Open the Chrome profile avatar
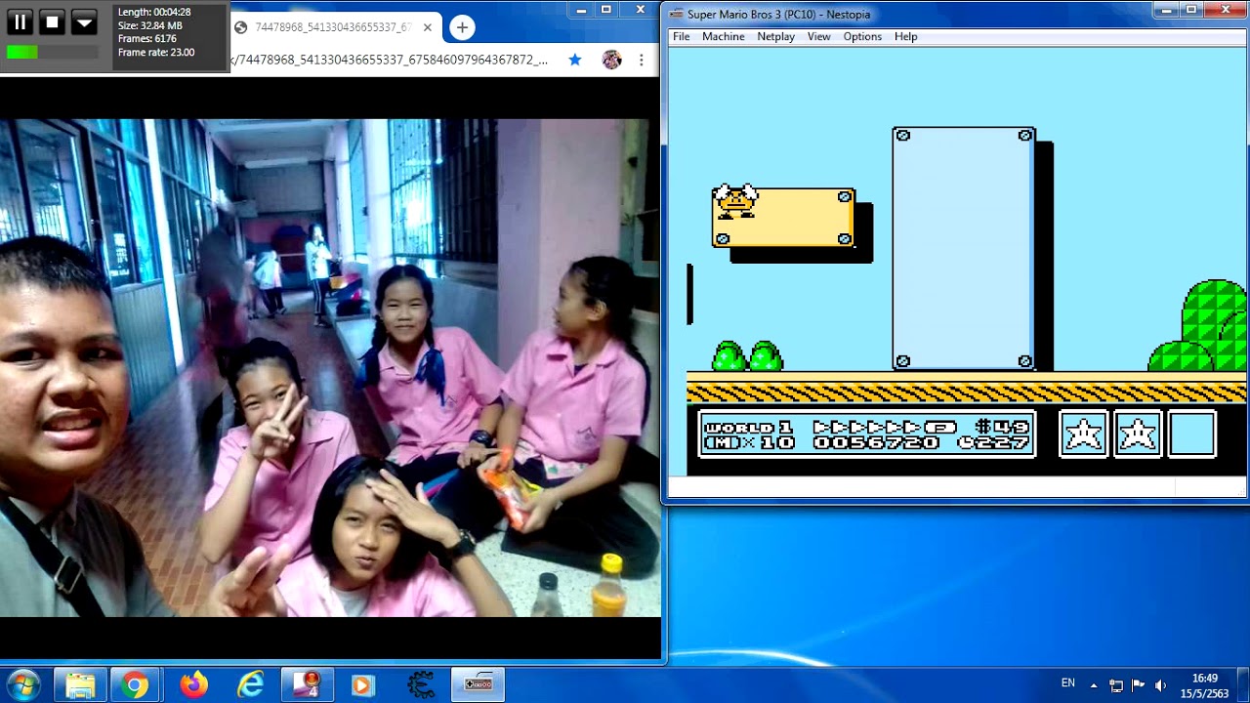This screenshot has height=703, width=1250. (611, 60)
